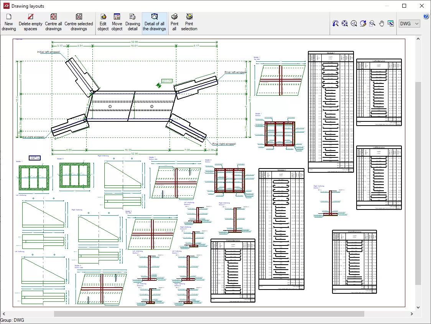Restore the previous zoom view
431x324 pixels.
(x=336, y=24)
